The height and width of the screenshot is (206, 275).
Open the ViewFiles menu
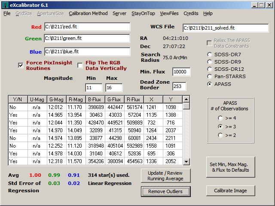point(169,13)
